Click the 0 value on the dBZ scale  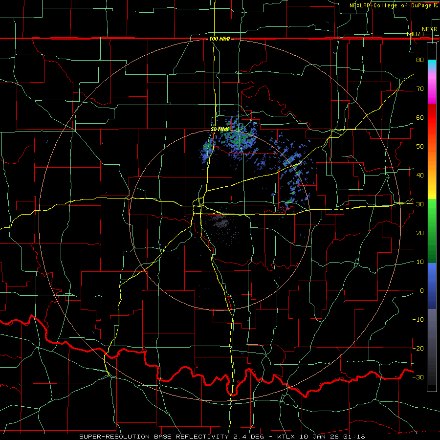pyautogui.click(x=421, y=291)
